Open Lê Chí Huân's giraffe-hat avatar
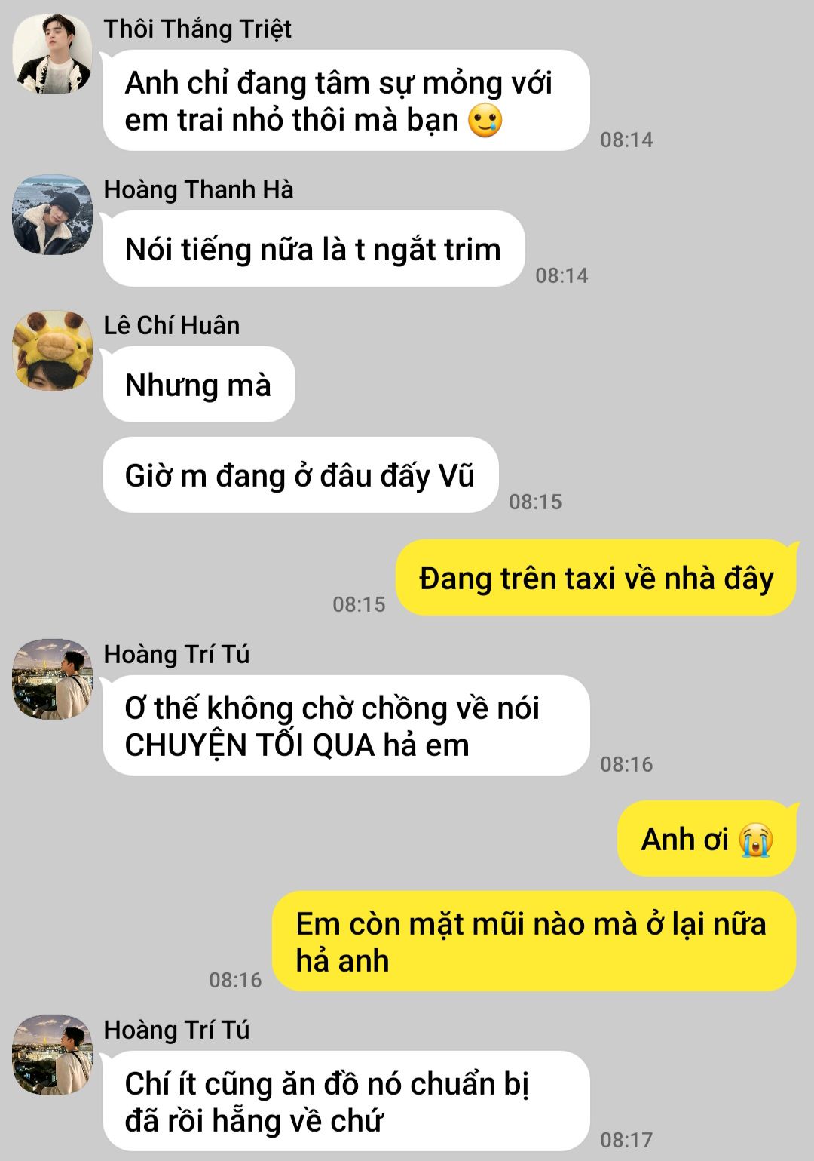Screen dimensions: 814x1161 [x=52, y=351]
